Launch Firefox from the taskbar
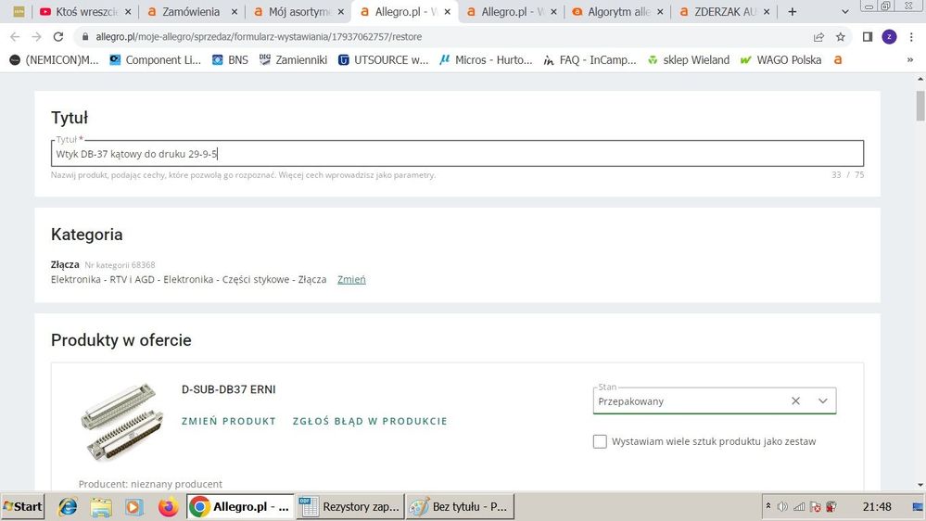This screenshot has width=926, height=521. pos(168,507)
